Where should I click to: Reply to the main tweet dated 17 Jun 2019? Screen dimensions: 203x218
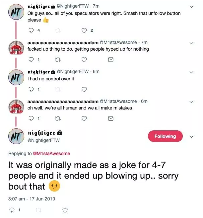(x=12, y=210)
